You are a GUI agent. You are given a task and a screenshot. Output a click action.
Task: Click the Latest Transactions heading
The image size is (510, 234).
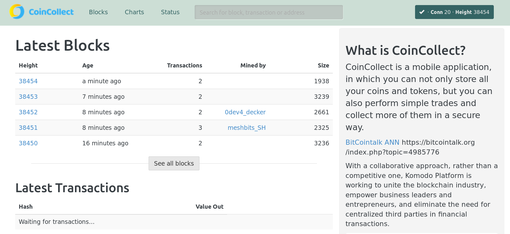coord(72,188)
